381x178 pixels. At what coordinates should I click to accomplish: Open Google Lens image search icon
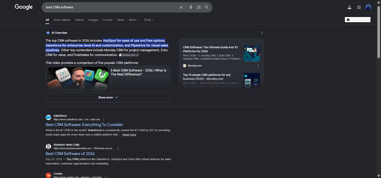click(x=199, y=7)
